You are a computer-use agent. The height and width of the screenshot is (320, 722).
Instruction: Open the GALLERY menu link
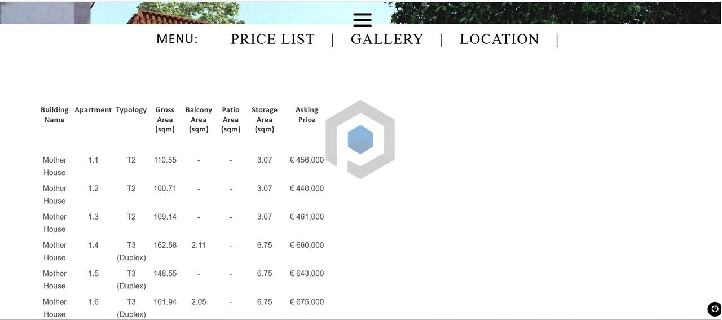[387, 39]
